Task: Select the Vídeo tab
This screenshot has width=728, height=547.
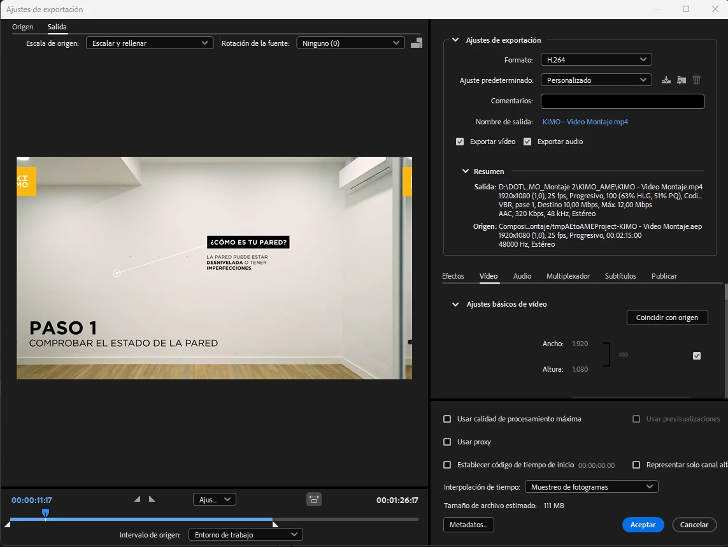Action: 489,276
